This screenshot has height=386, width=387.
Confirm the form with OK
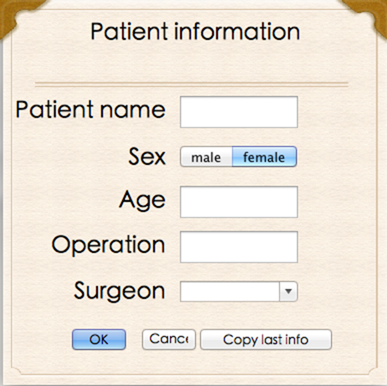(99, 340)
